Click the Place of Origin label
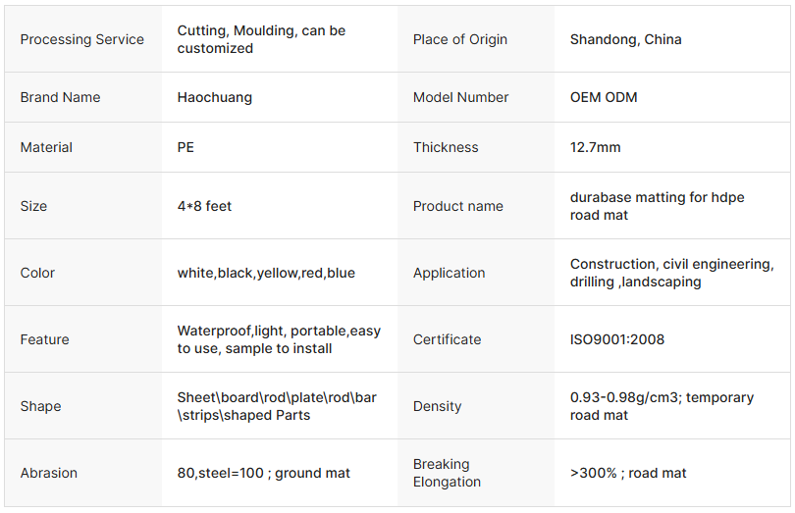 point(460,39)
